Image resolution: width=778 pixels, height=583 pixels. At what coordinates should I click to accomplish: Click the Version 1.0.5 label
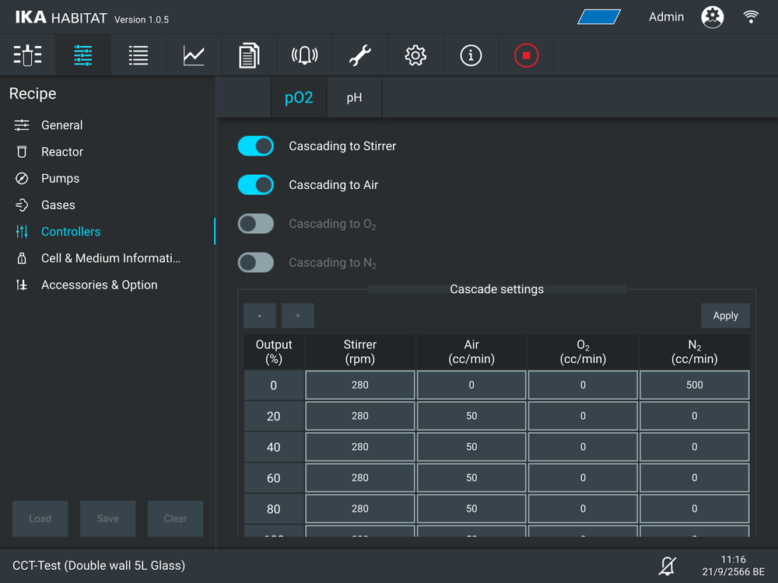pyautogui.click(x=142, y=20)
